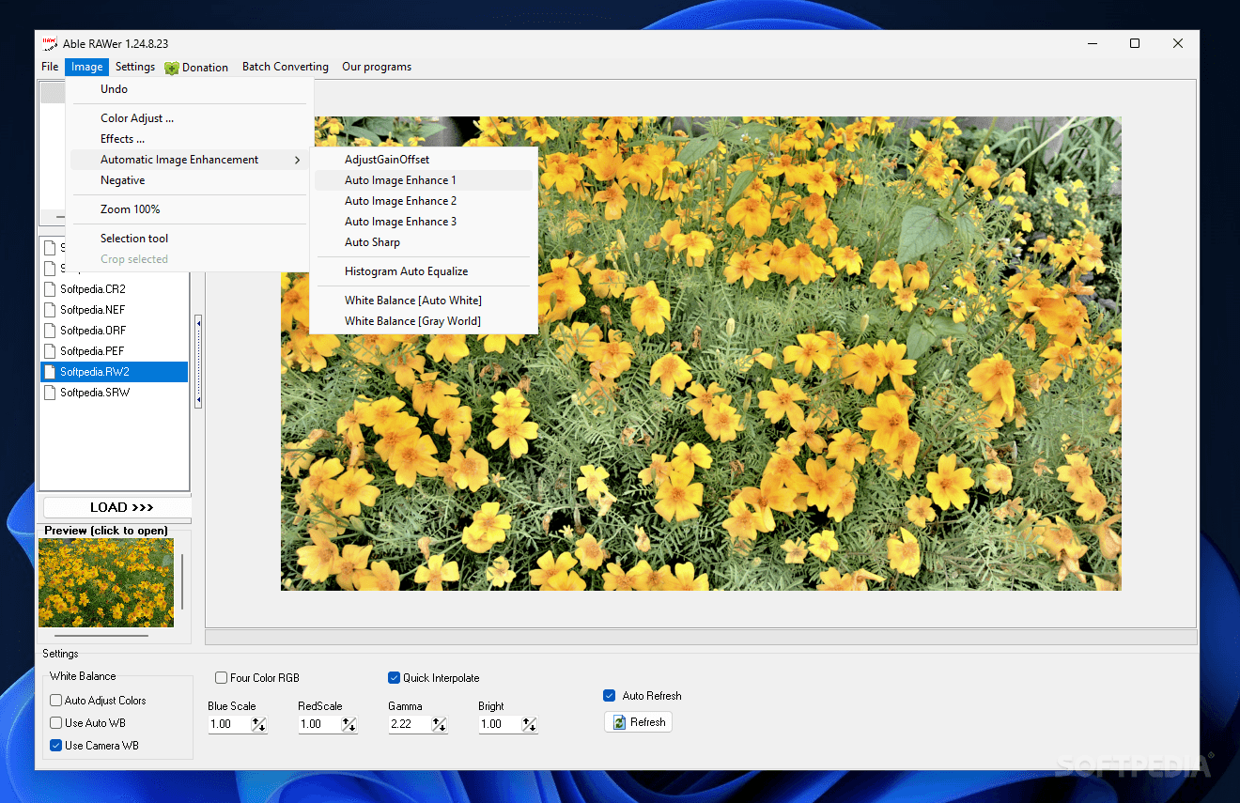Click the Able RAWer app icon in title bar
The image size is (1240, 803).
(50, 43)
